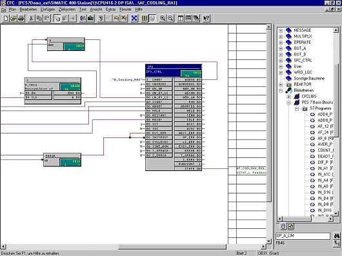Viewport: 342px width, 256px height.
Task: Click the Compile toolbar icon
Action: point(83,18)
